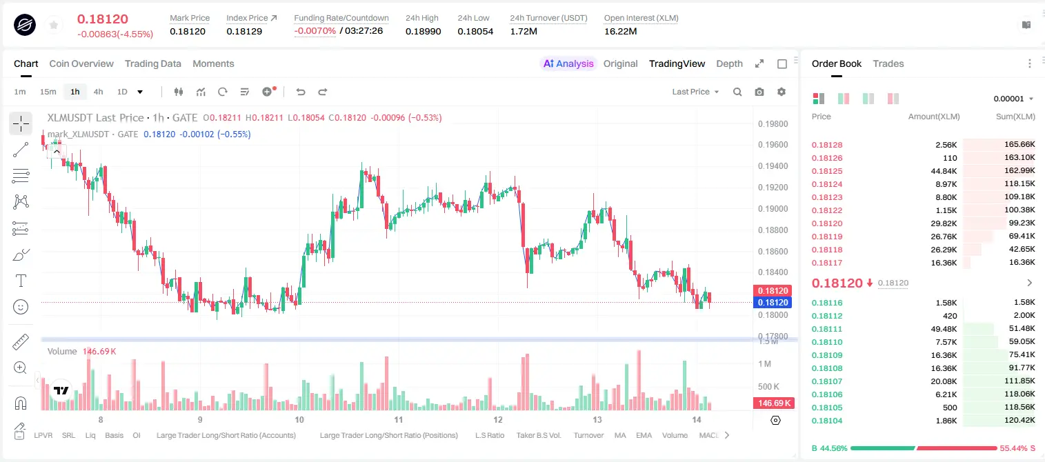Add XLM to favorites with star
1045x462 pixels.
(x=54, y=26)
